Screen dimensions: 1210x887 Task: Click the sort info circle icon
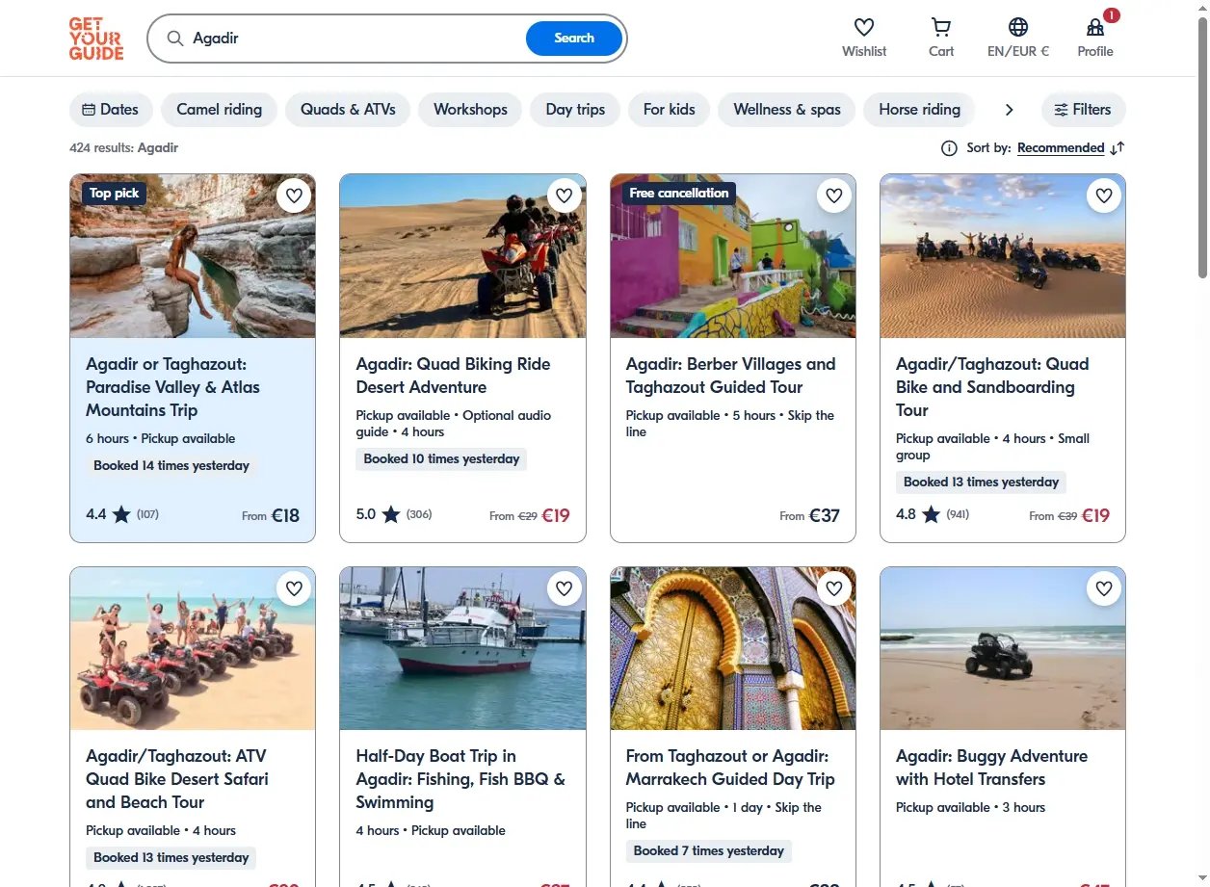tap(949, 148)
